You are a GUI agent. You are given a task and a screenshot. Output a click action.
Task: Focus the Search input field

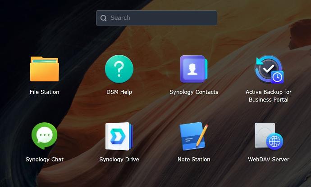click(156, 18)
